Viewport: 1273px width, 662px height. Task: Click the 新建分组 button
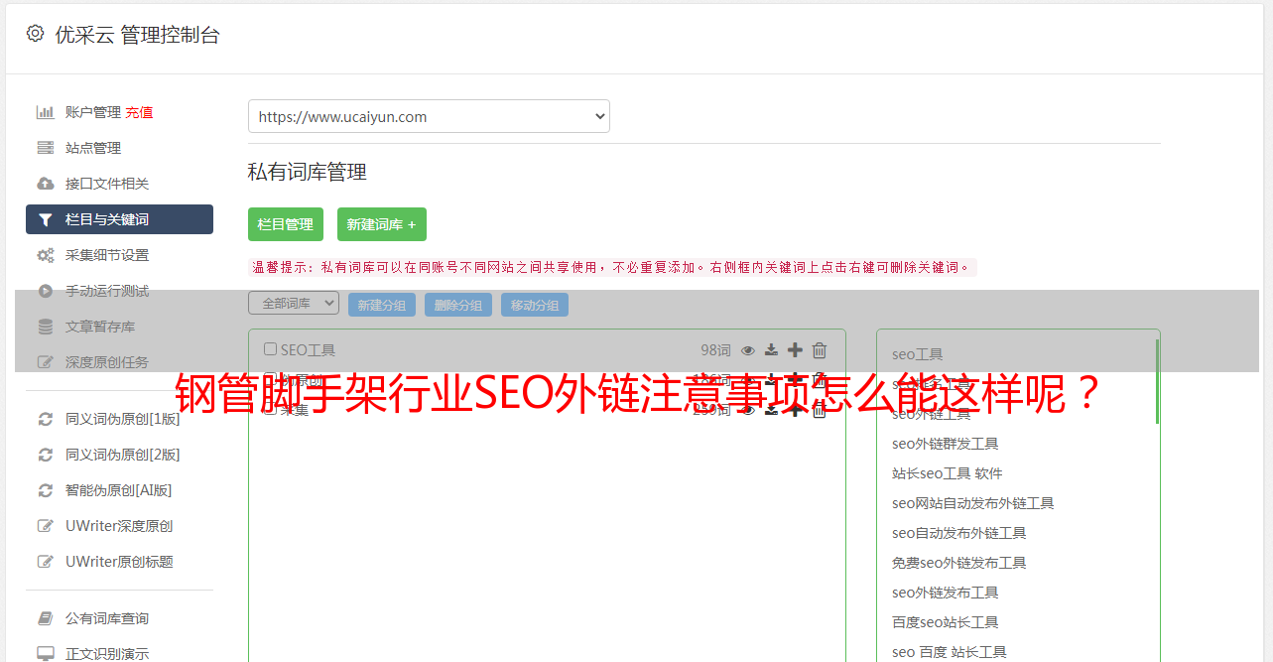point(382,305)
